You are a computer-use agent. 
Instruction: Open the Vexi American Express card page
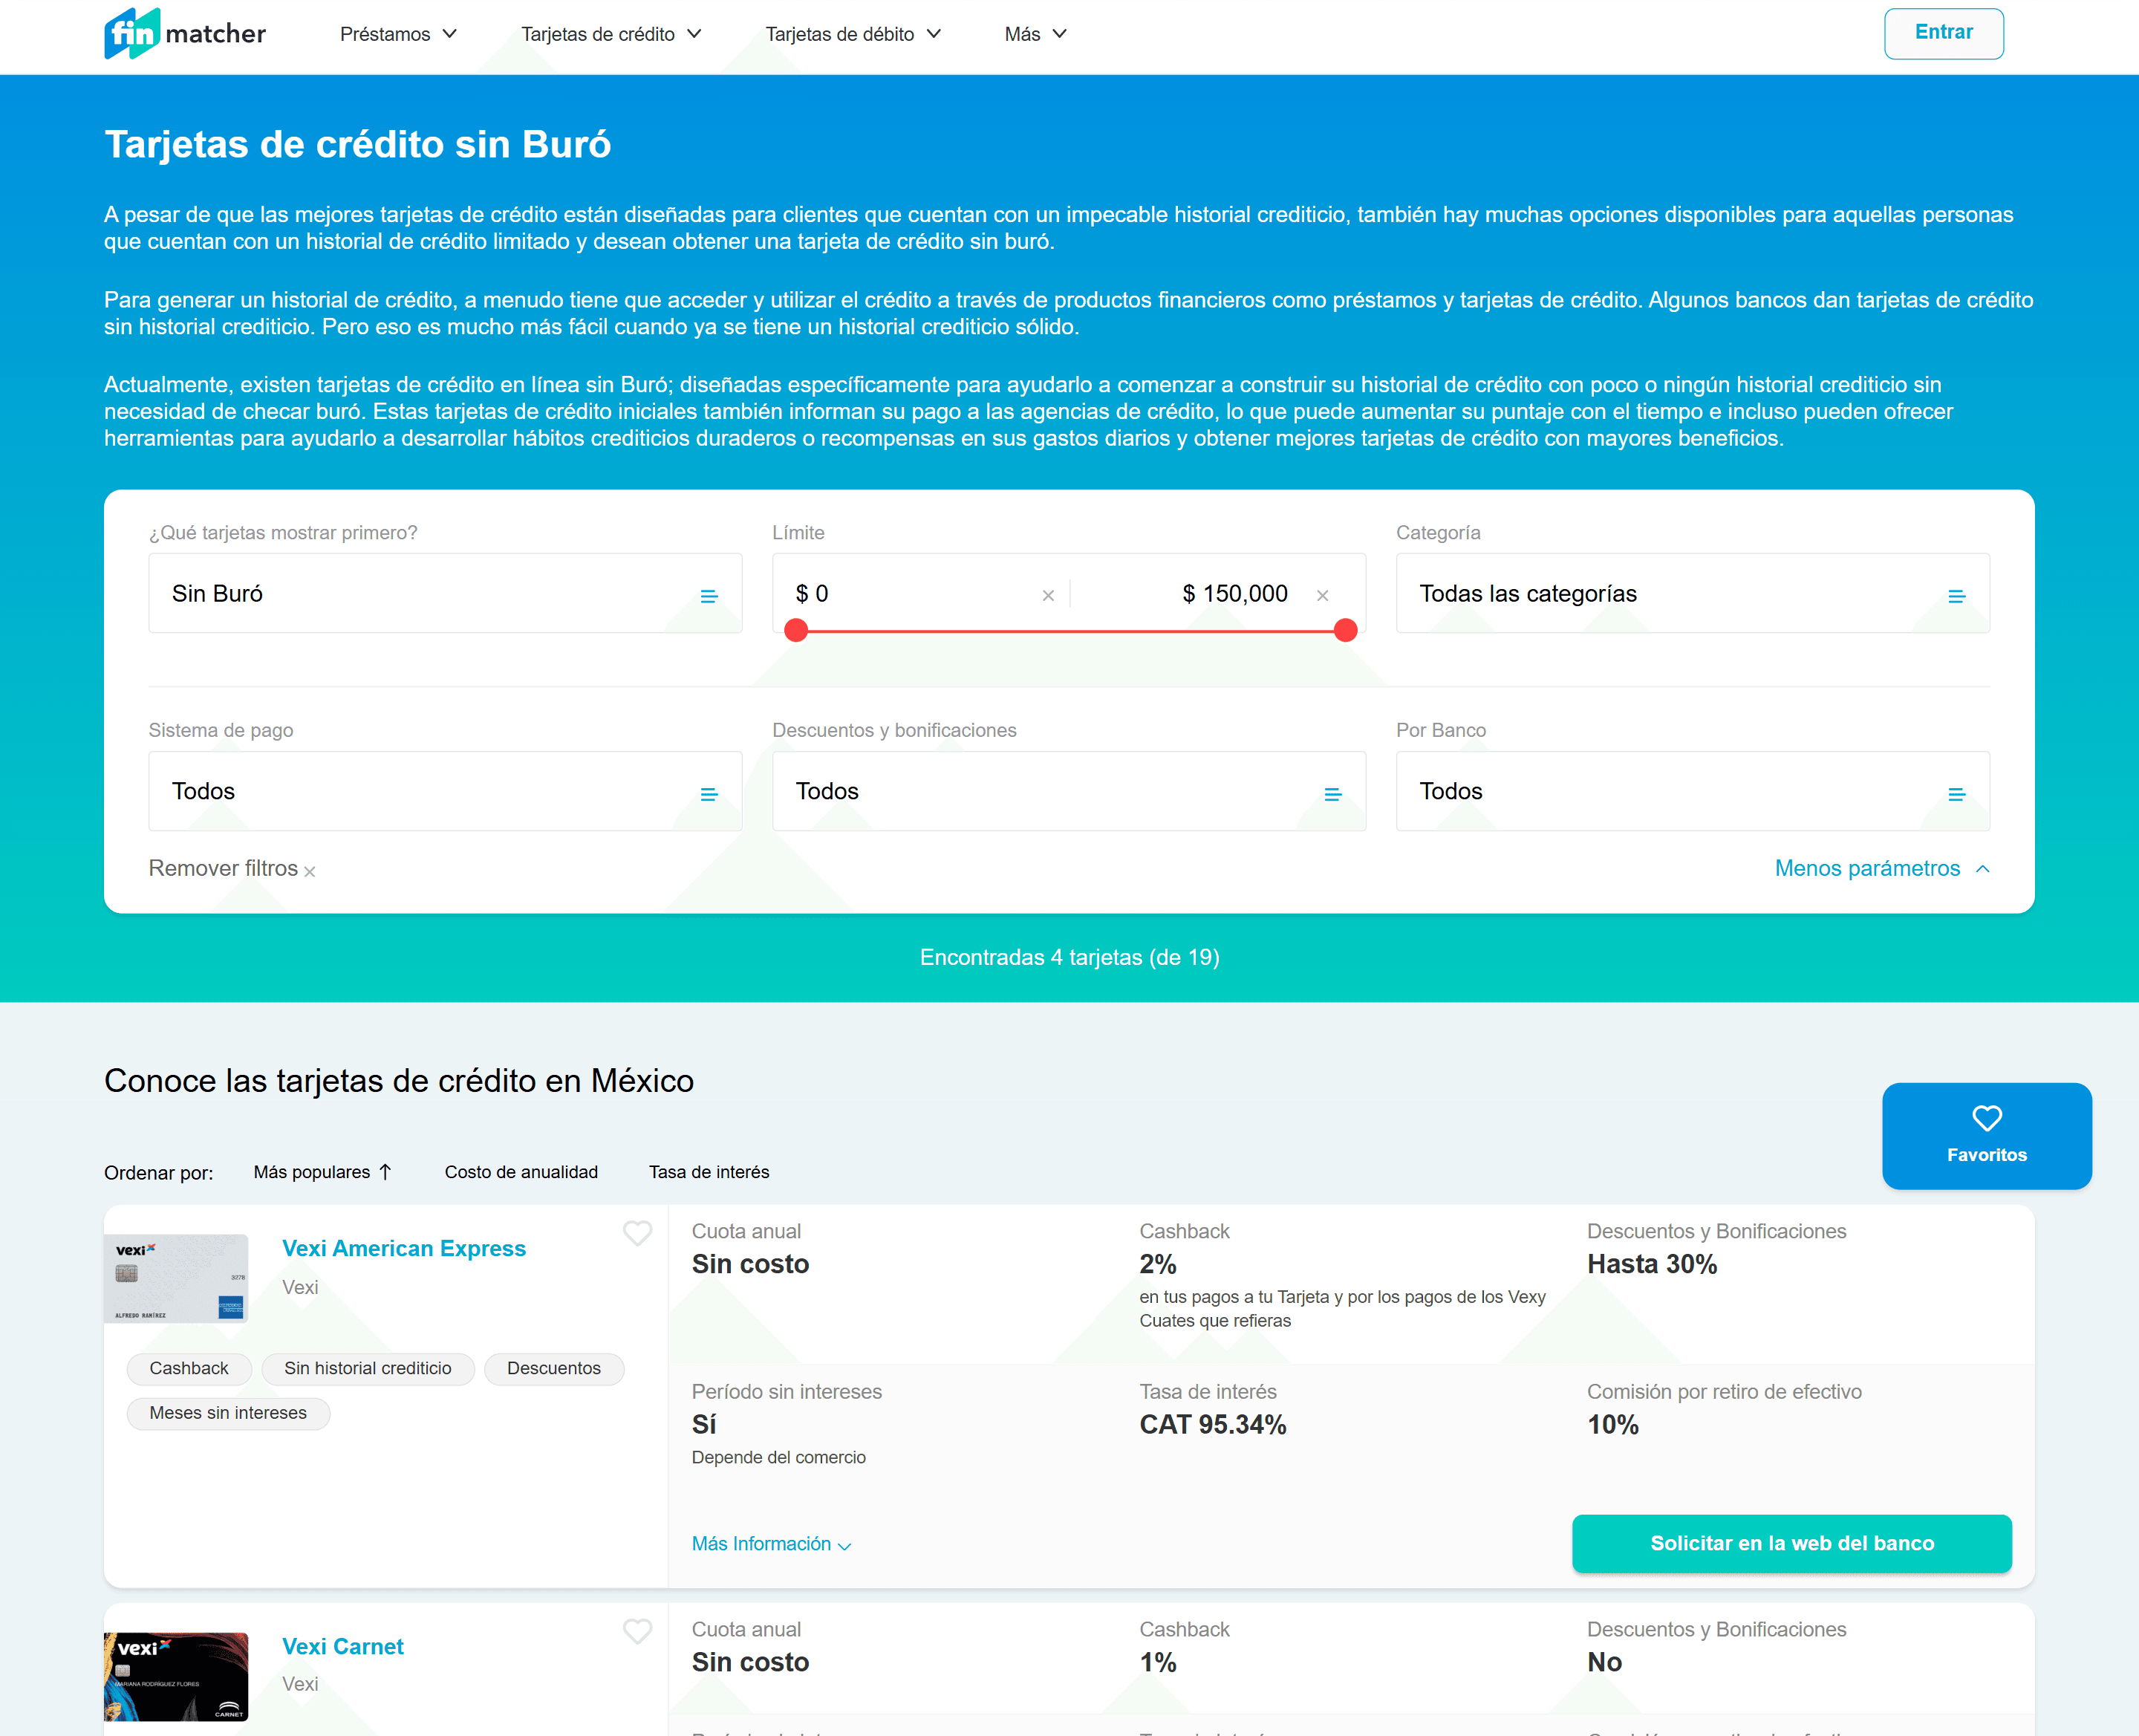tap(403, 1247)
